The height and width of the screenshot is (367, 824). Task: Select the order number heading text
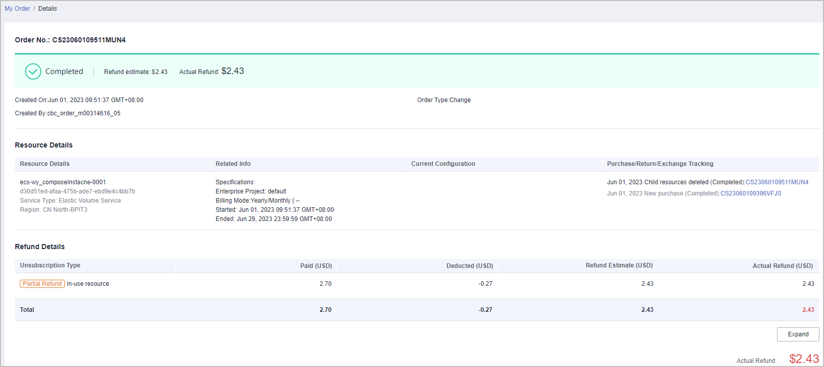coord(70,40)
